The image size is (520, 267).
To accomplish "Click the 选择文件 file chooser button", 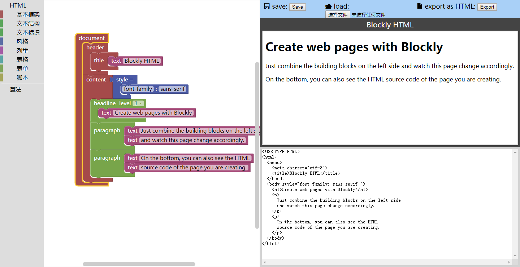I will (x=338, y=15).
